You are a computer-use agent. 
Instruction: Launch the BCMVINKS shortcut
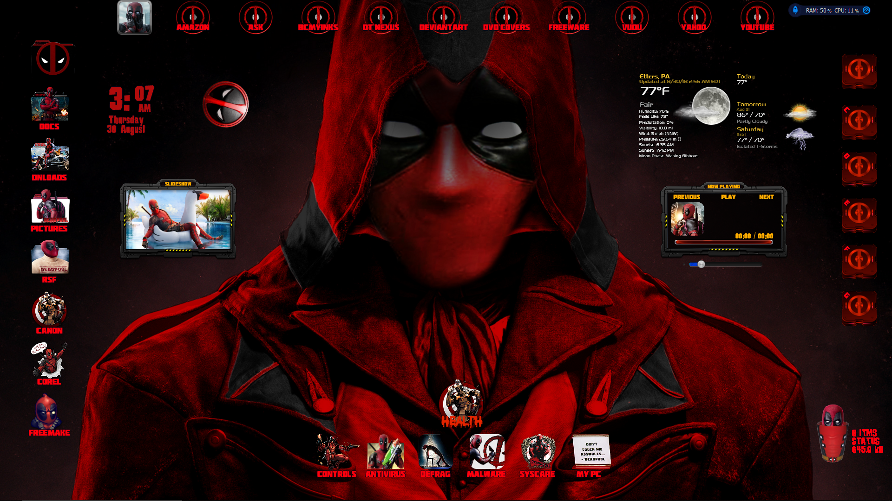[318, 17]
